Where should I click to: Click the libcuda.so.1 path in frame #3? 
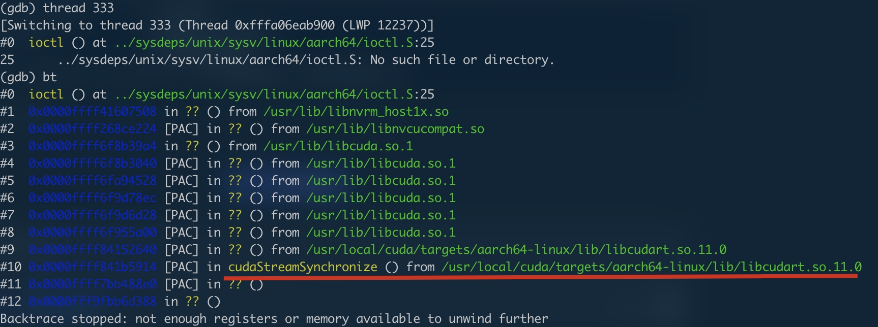pos(338,146)
